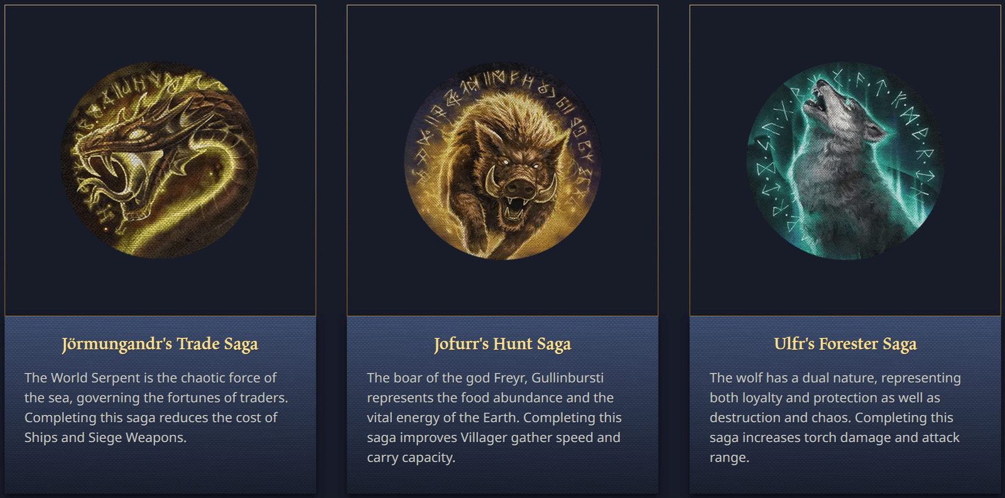Click the World Serpent description paragraph
1005x498 pixels.
(x=156, y=408)
